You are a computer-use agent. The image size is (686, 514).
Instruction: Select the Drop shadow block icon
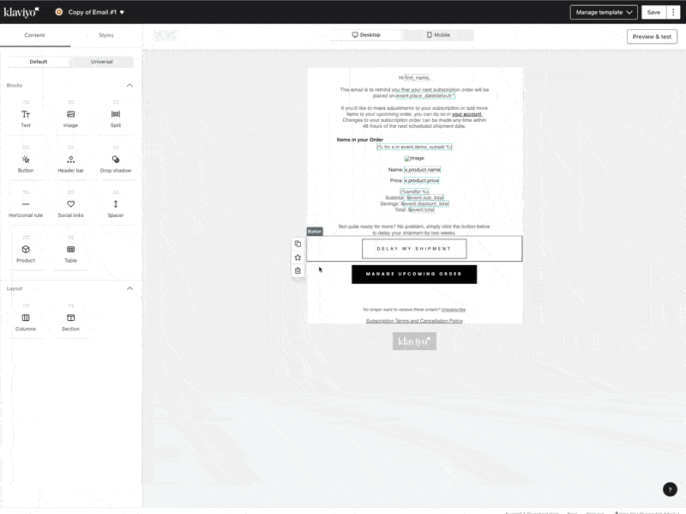[x=116, y=159]
